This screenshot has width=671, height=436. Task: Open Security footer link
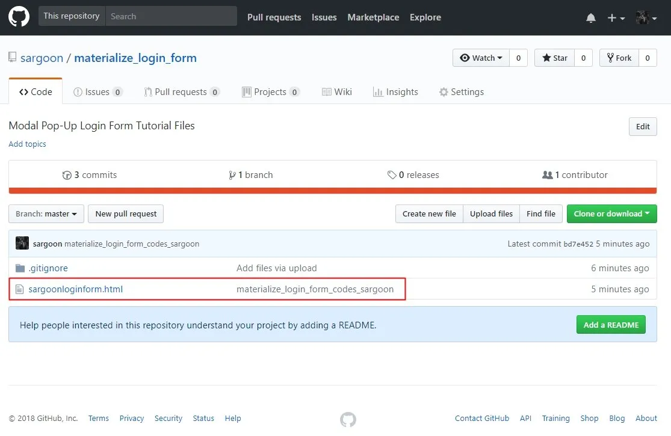click(x=168, y=418)
